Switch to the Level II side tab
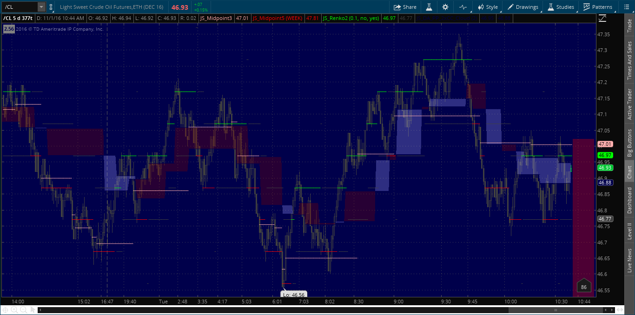 [629, 231]
